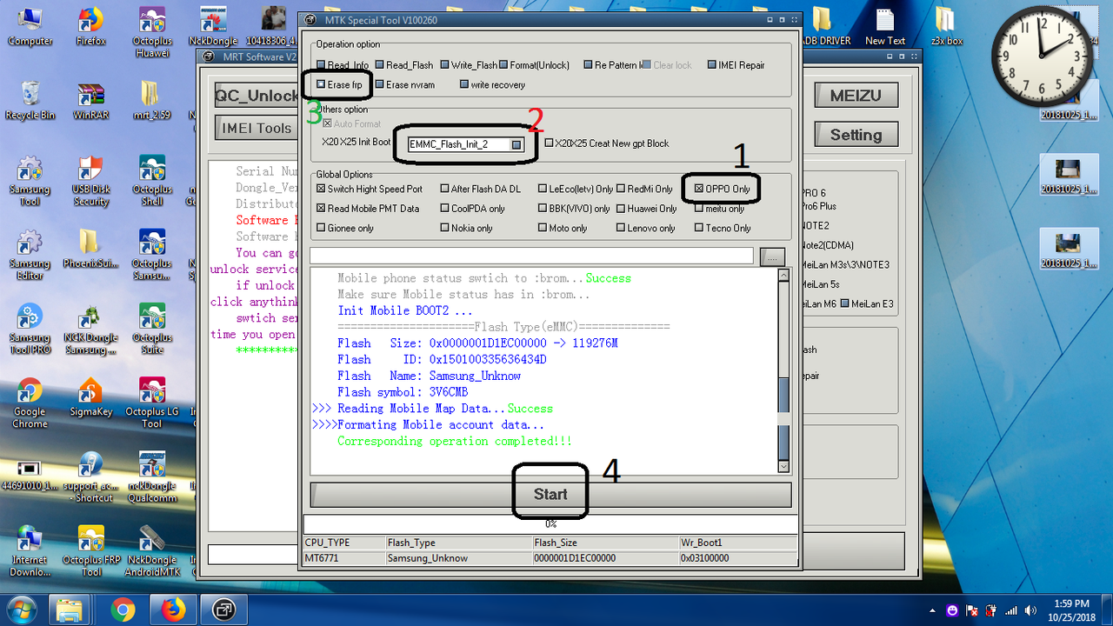Open the PhoenixSuit folder icon
1113x626 pixels.
coord(90,249)
